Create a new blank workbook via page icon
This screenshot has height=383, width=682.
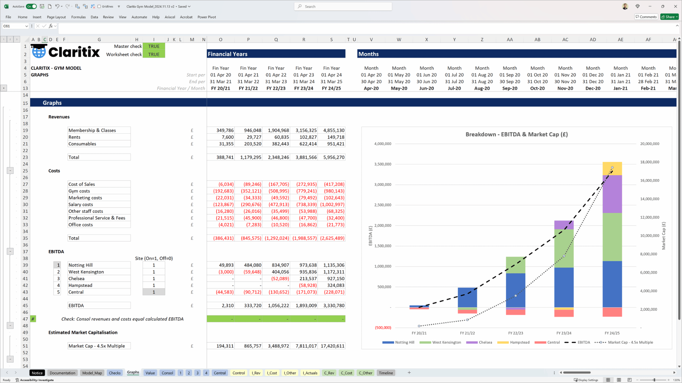click(x=50, y=6)
